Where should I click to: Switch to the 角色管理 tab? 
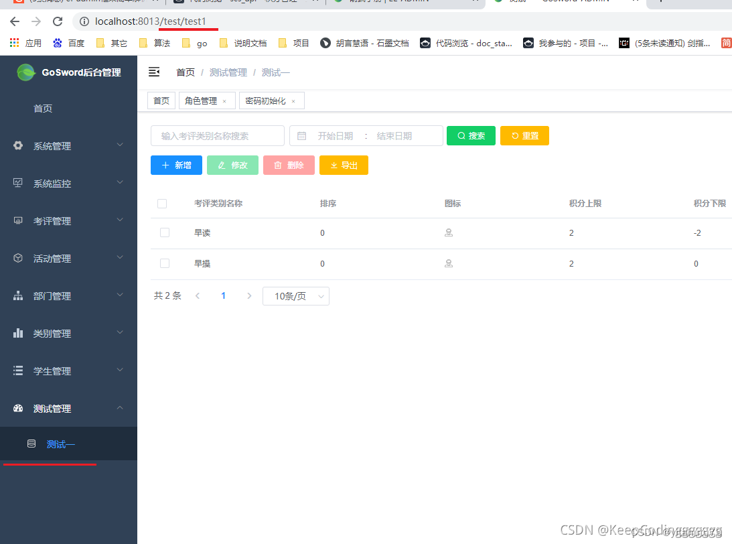(201, 100)
